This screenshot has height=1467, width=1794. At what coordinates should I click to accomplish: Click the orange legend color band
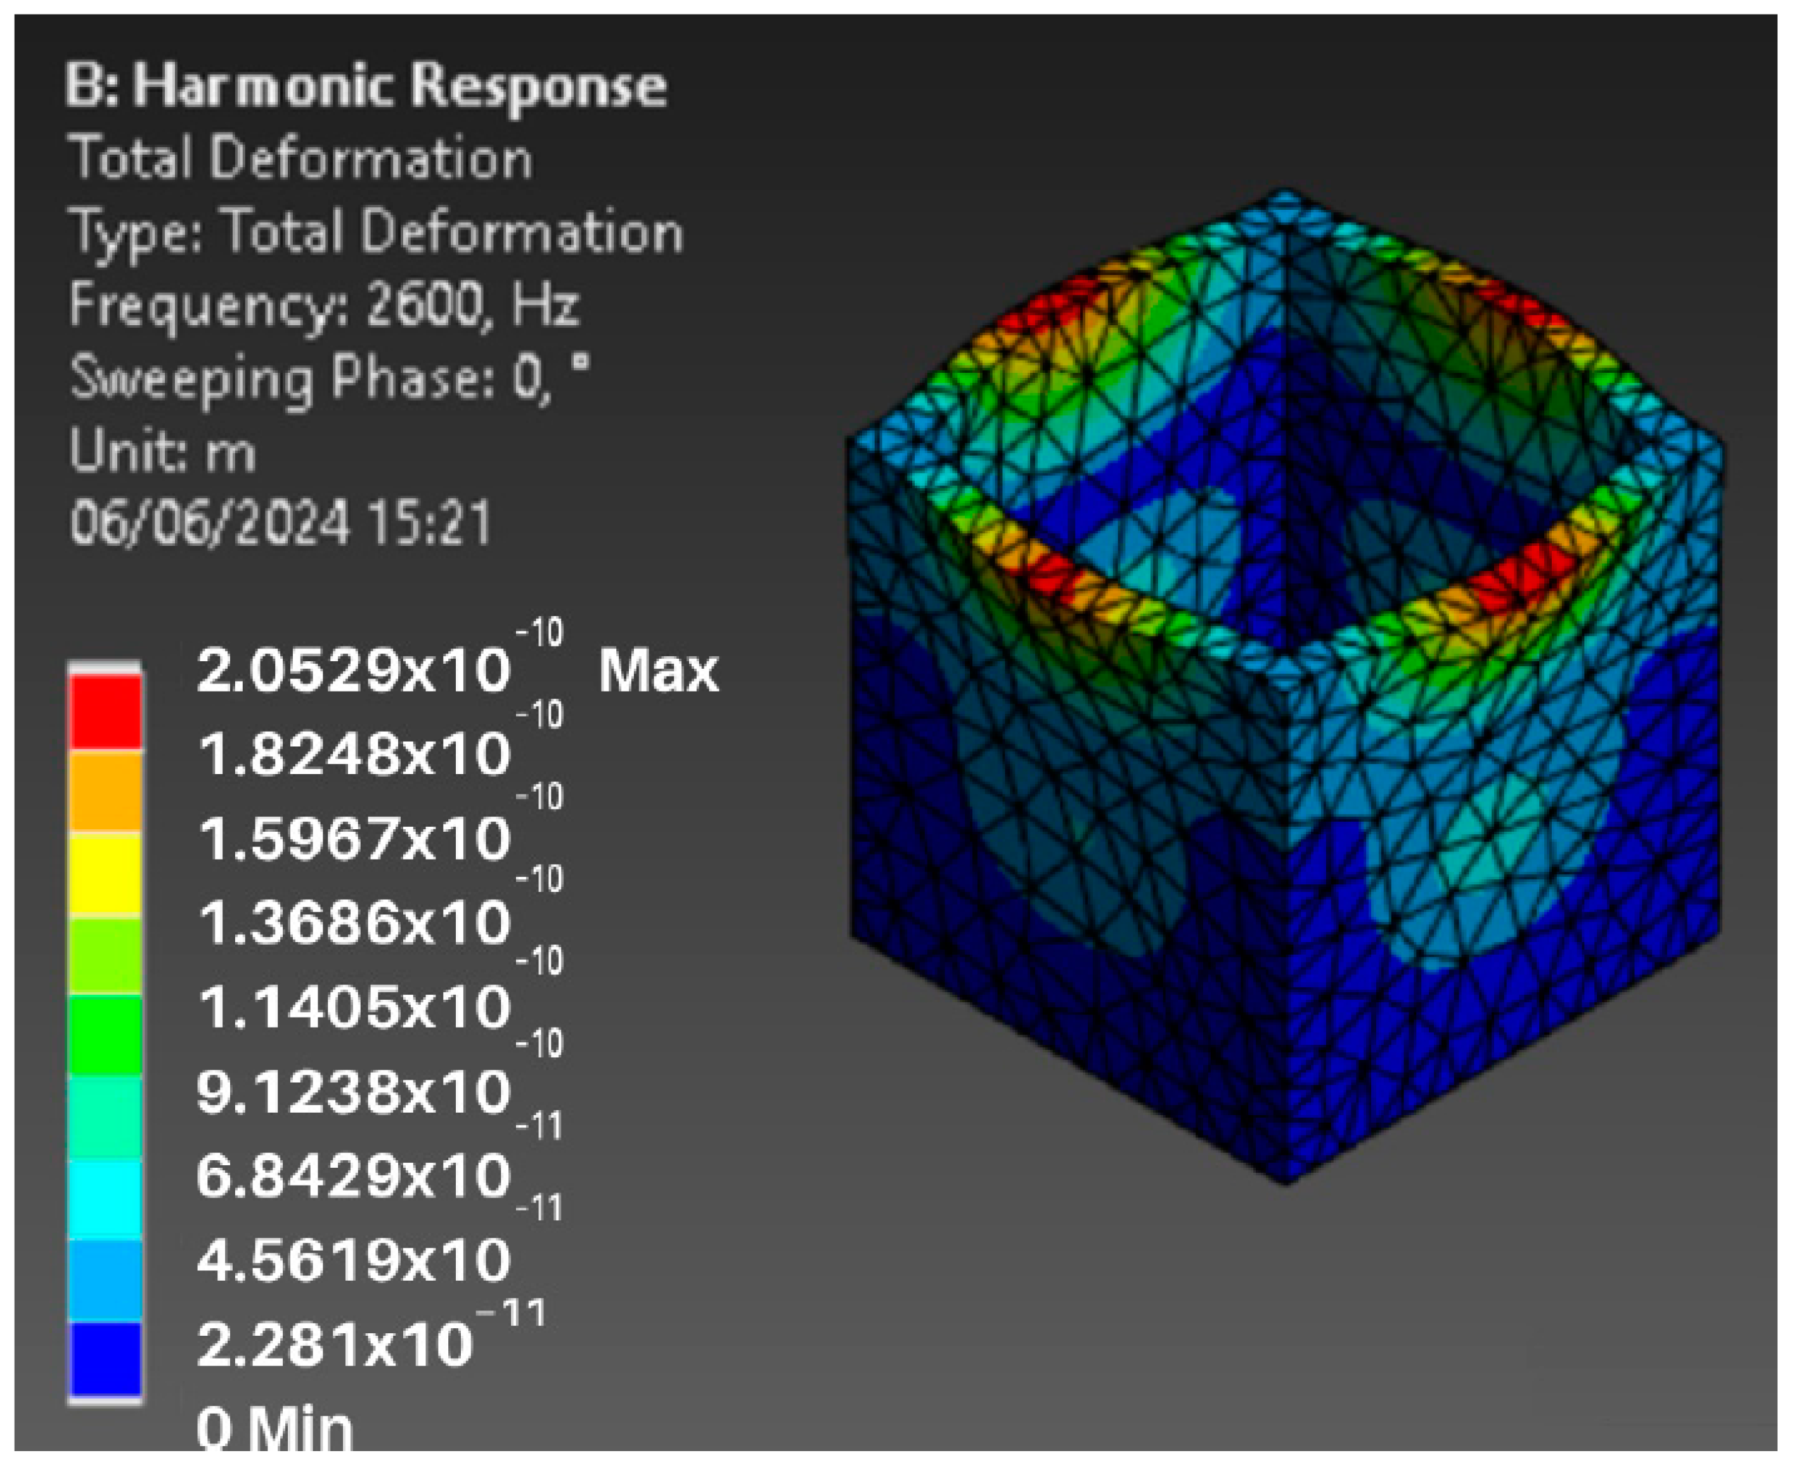pyautogui.click(x=105, y=791)
